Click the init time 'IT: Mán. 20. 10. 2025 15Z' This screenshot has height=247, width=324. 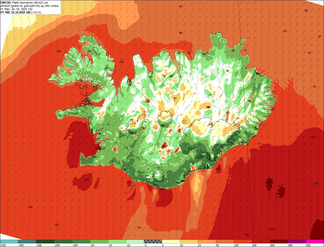point(16,9)
